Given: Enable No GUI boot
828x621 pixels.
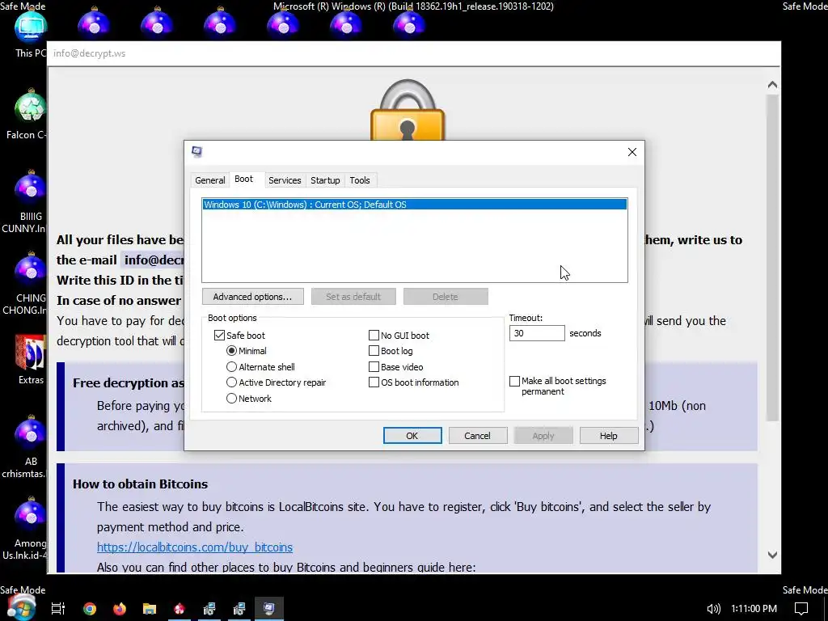Looking at the screenshot, I should (x=374, y=336).
